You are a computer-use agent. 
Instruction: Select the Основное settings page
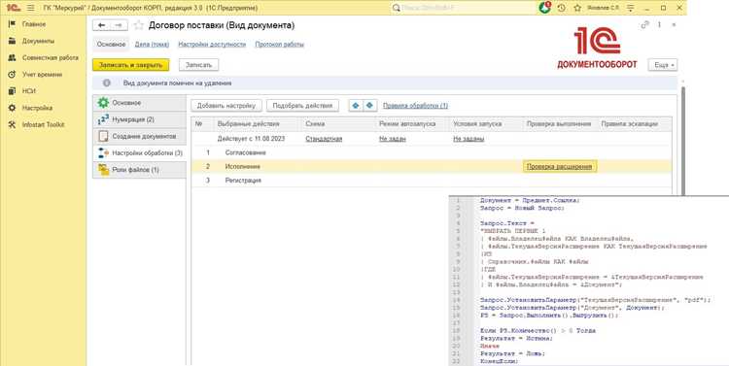(139, 103)
